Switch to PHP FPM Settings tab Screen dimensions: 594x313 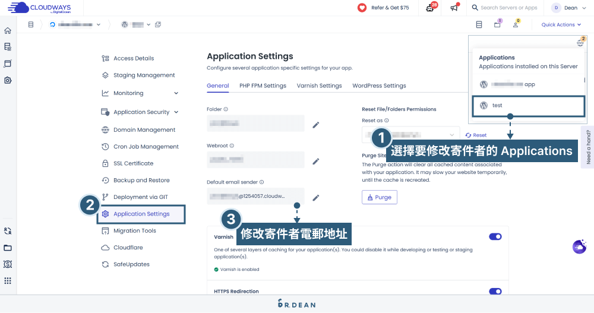coord(263,86)
